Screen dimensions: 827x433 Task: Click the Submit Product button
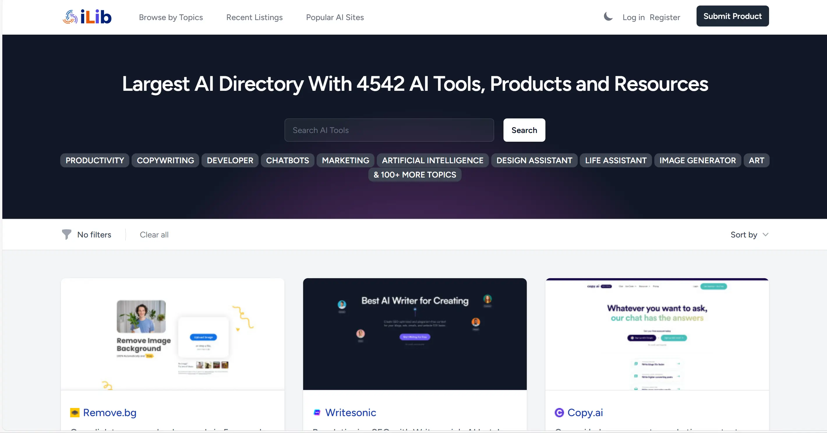click(x=733, y=16)
